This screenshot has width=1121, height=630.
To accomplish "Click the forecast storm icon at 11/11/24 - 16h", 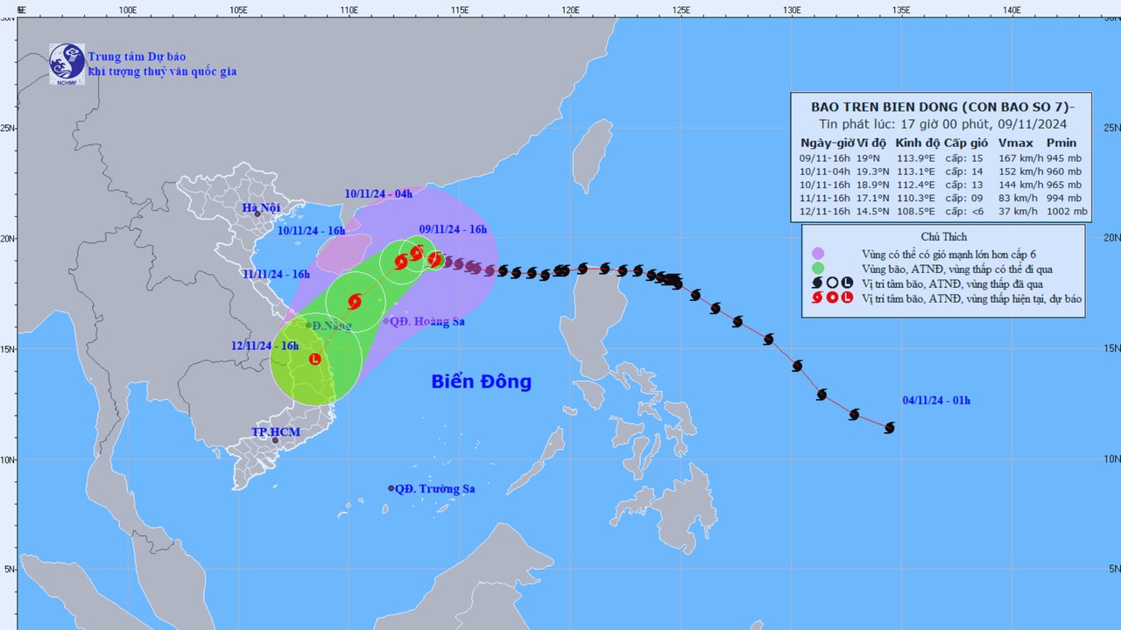I will click(355, 302).
